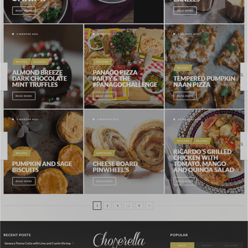The height and width of the screenshot is (248, 248).
Task: Open the Panago Pizza Party post title
Action: [125, 78]
